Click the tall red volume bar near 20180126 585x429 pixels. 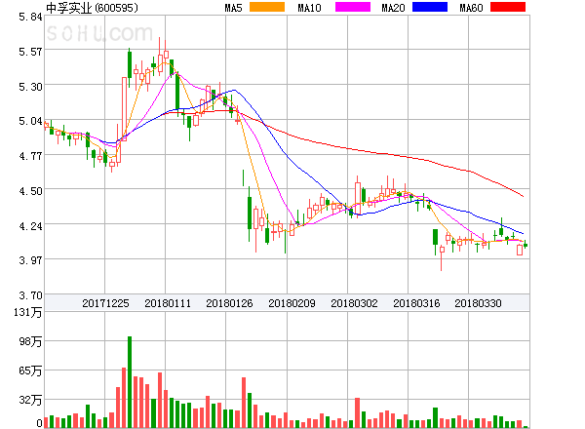pyautogui.click(x=244, y=403)
